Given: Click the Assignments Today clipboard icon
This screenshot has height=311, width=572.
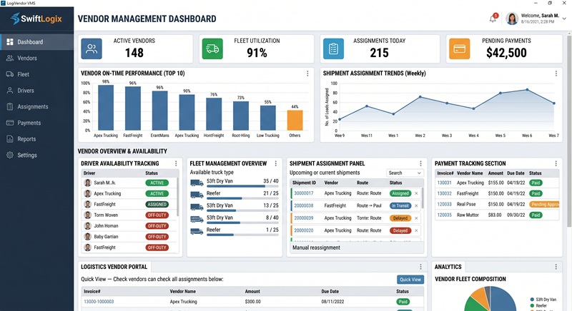Looking at the screenshot, I should [x=333, y=49].
